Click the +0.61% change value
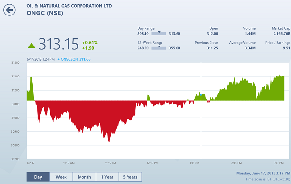Viewport: 291px width, 184px height. tap(90, 43)
